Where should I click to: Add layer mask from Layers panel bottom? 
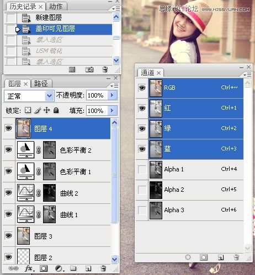click(44, 268)
